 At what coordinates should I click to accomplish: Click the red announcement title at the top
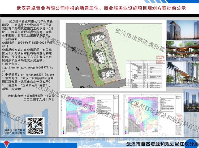pyautogui.click(x=99, y=8)
